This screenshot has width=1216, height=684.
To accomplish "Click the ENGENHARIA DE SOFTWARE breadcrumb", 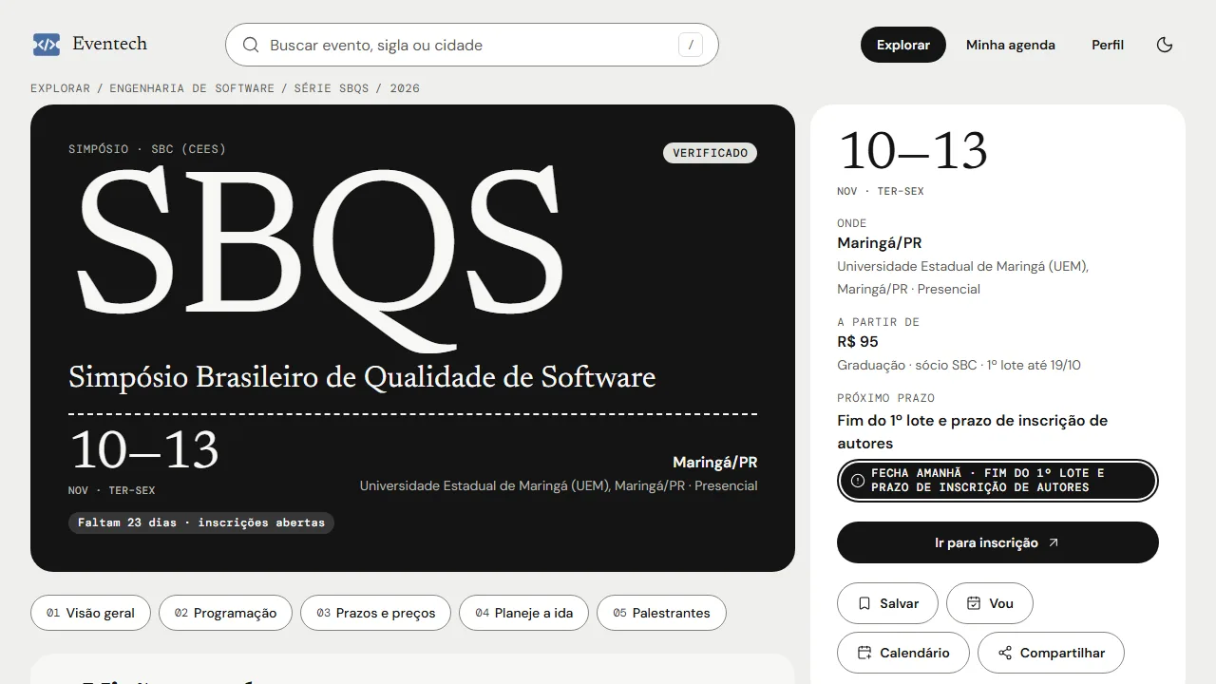I will (192, 88).
